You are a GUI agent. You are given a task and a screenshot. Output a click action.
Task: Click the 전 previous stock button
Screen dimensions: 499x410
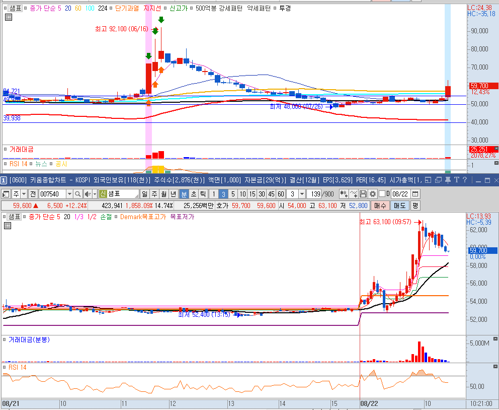click(x=33, y=194)
